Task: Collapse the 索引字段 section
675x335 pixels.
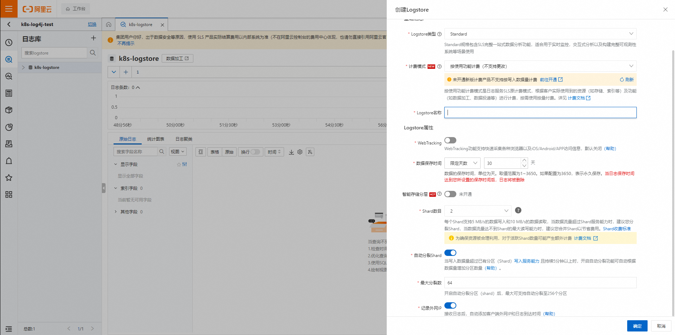Action: pos(116,188)
